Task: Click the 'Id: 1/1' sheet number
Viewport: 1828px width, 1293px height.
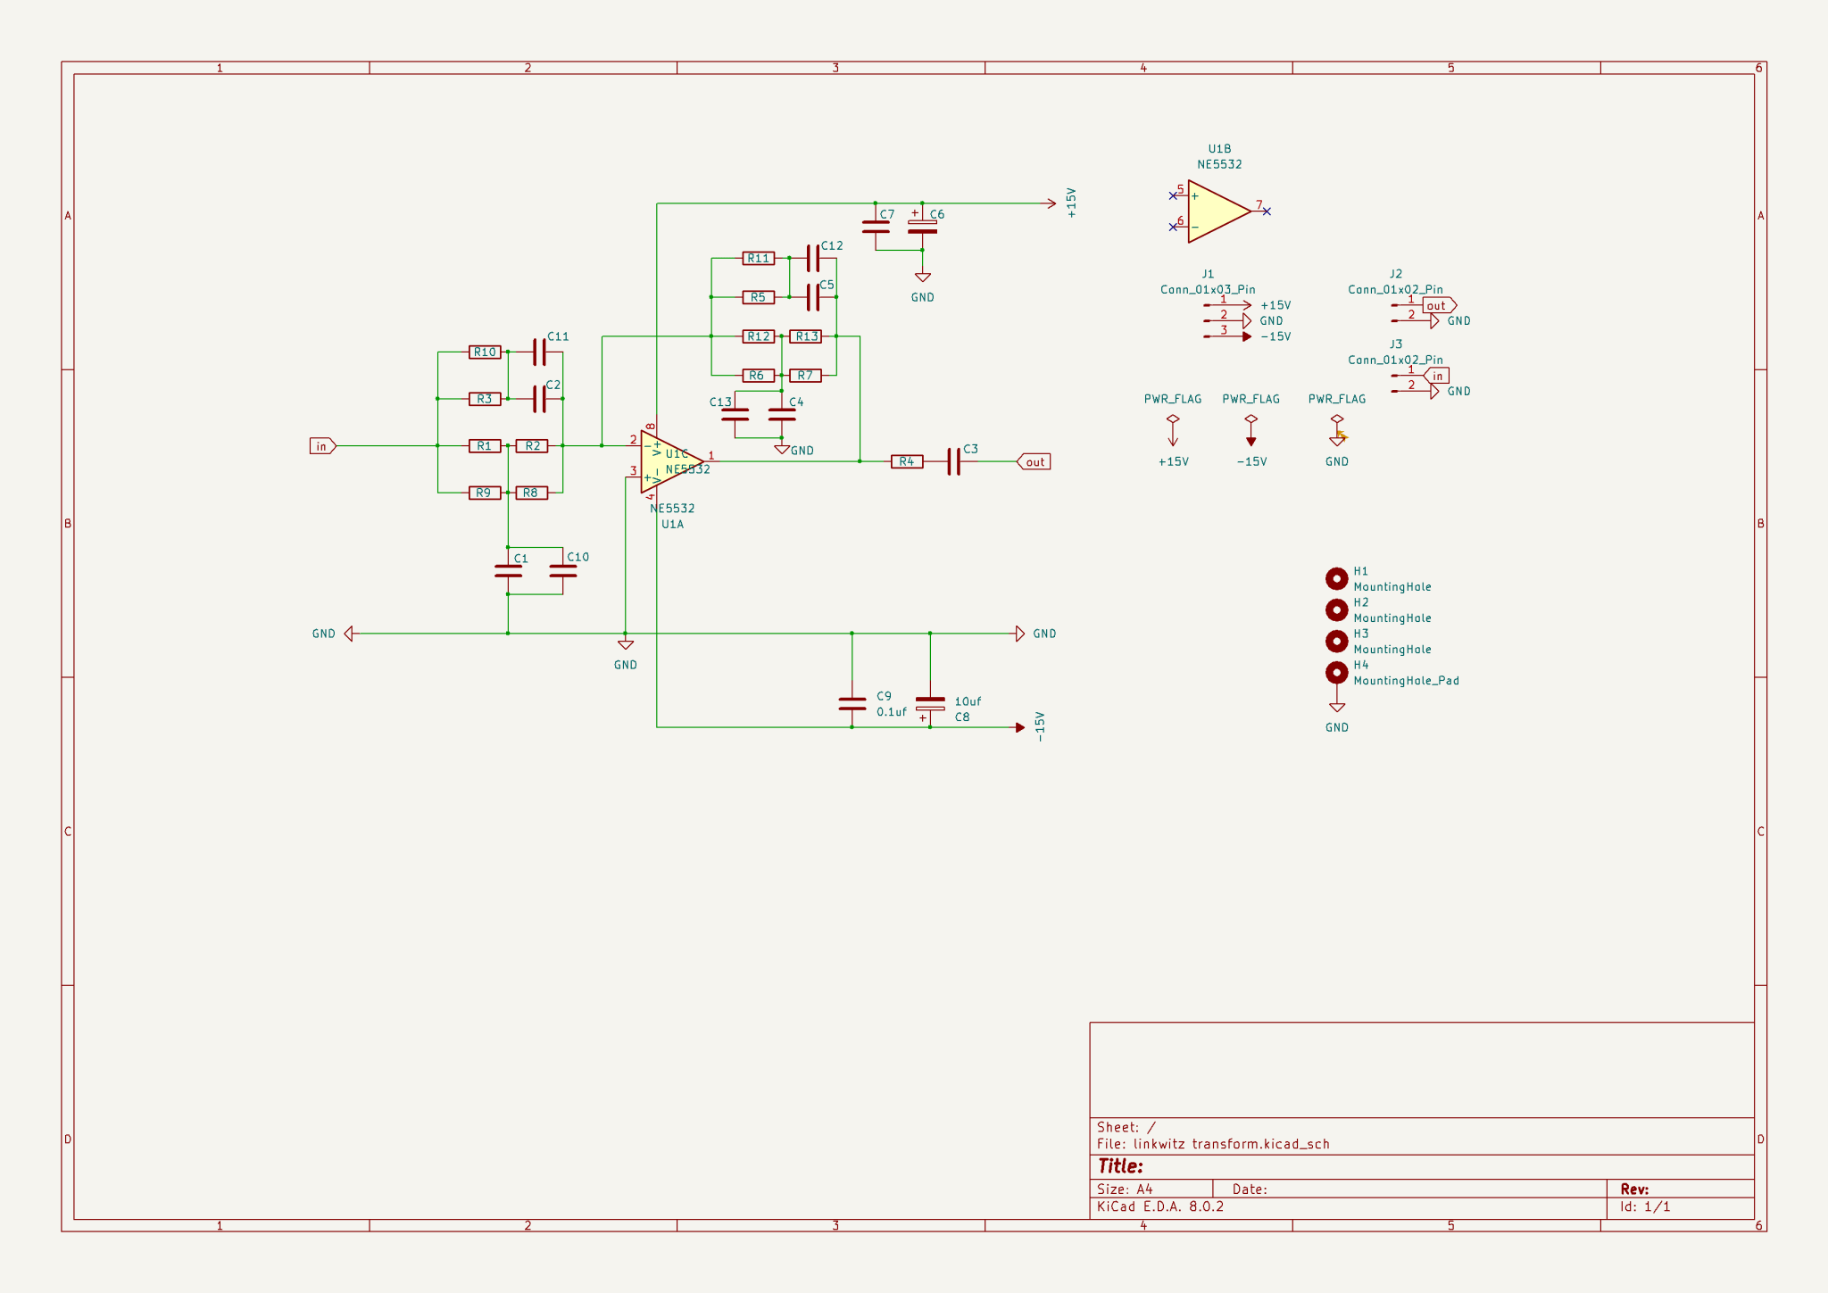Action: point(1645,1206)
